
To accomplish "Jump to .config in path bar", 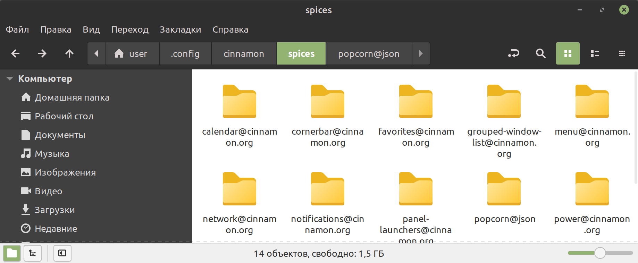I will click(185, 53).
